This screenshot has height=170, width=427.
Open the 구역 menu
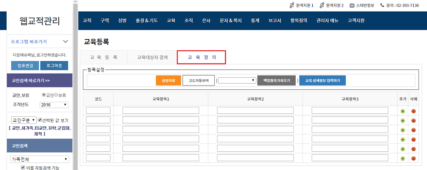pyautogui.click(x=105, y=20)
